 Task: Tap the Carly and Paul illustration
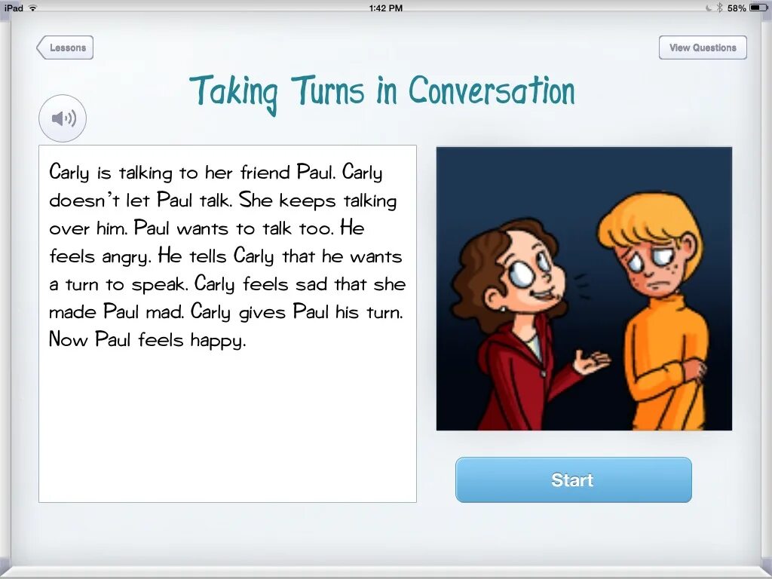584,289
